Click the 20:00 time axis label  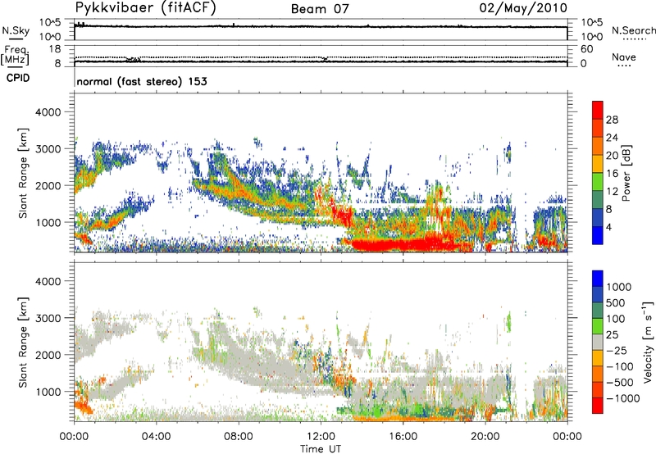tap(485, 436)
